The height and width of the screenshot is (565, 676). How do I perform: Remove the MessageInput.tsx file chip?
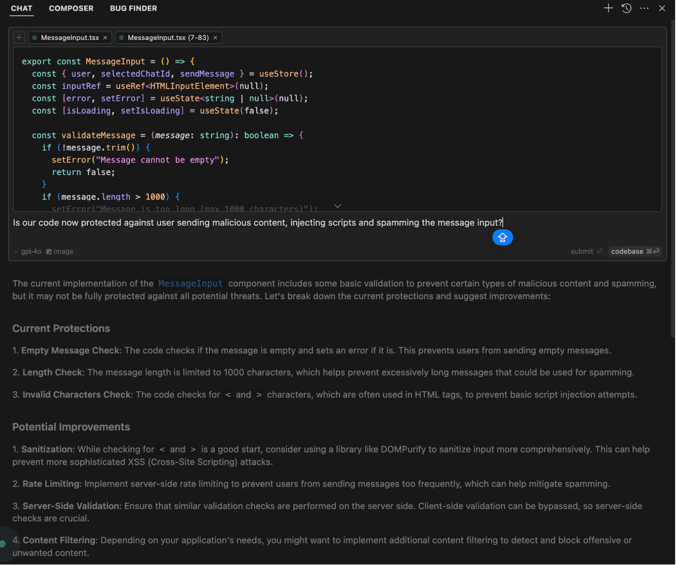click(105, 37)
